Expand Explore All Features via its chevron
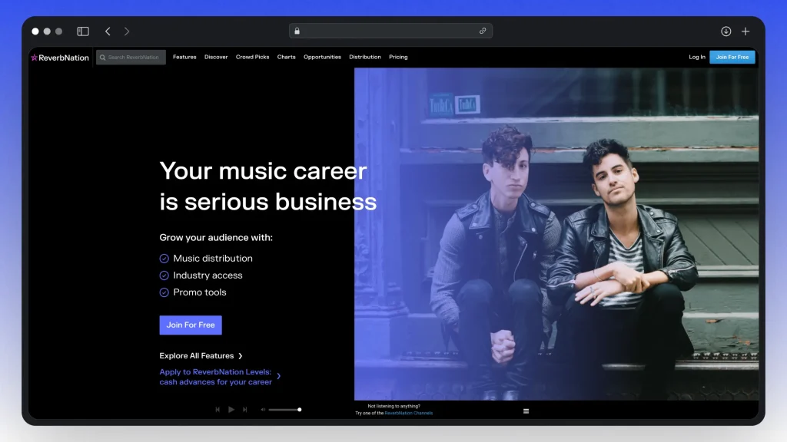The width and height of the screenshot is (787, 442). (x=240, y=355)
